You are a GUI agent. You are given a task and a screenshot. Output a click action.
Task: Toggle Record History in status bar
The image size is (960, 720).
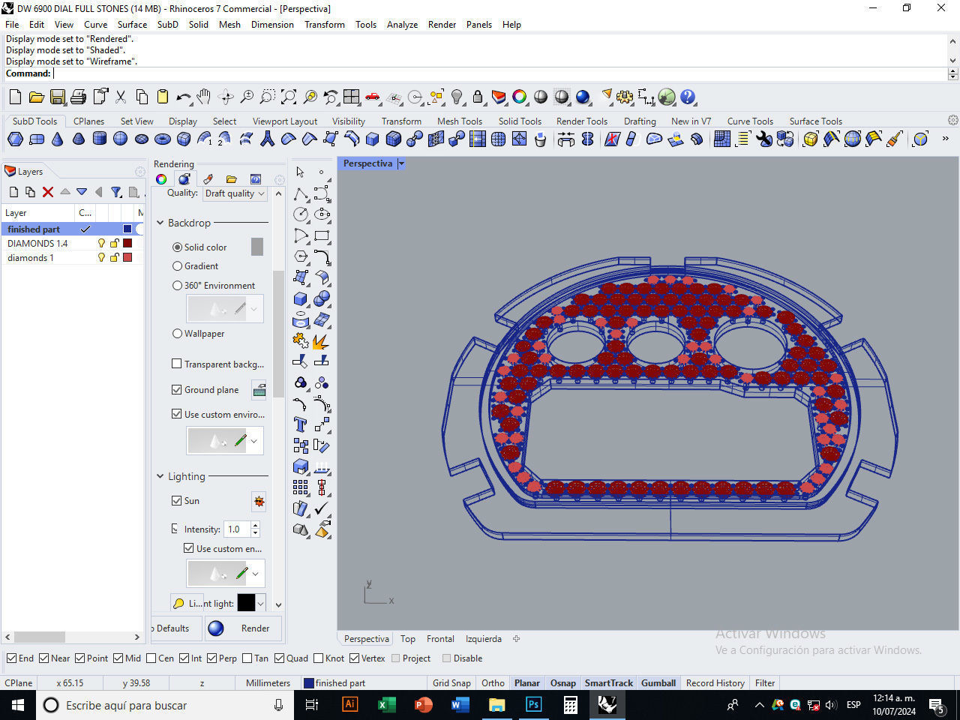click(715, 682)
